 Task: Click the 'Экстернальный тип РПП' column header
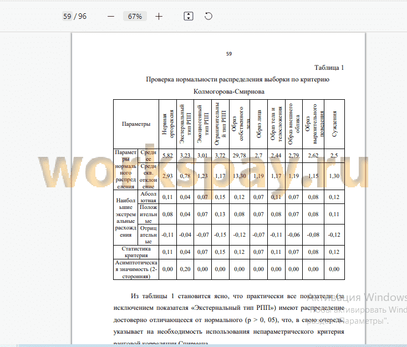tap(185, 124)
